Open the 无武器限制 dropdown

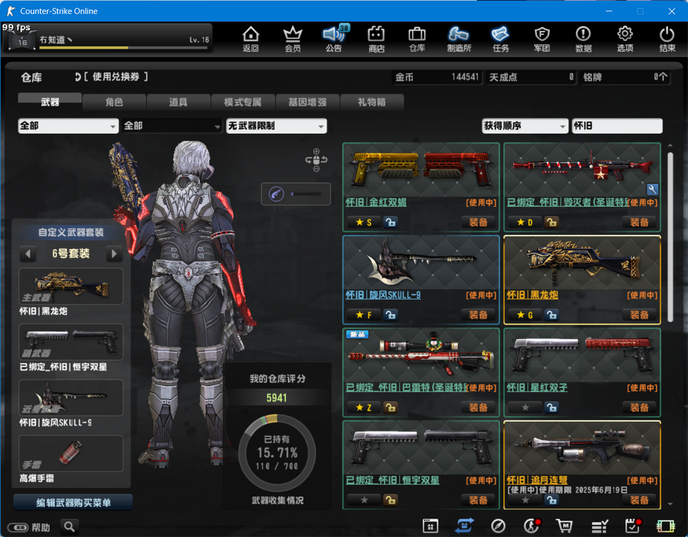[276, 126]
